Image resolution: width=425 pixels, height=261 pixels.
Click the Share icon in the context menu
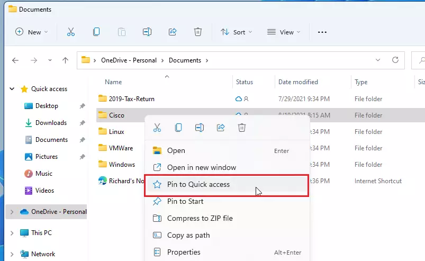tap(221, 128)
